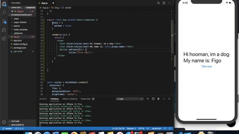Click Dog class breadcrumb
239x134 pixels.
pos(56,7)
